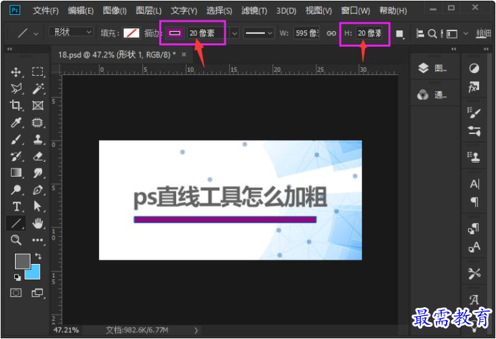Select the Polygonal Lasso tool

click(16, 89)
